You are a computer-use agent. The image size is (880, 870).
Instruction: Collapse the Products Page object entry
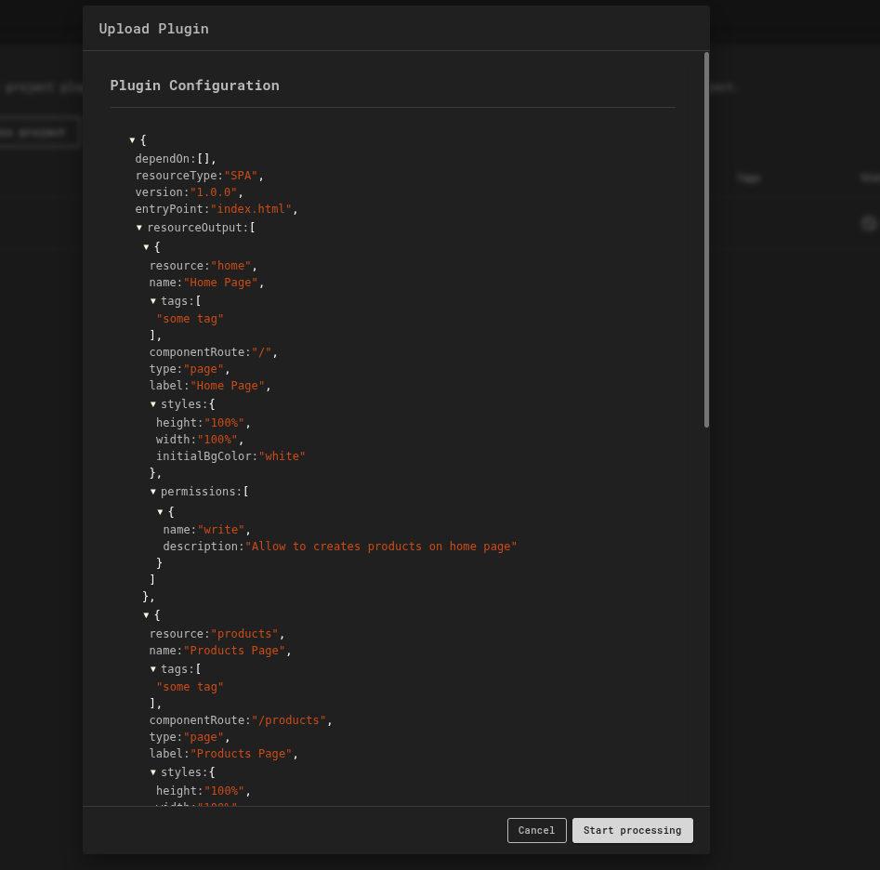click(147, 614)
